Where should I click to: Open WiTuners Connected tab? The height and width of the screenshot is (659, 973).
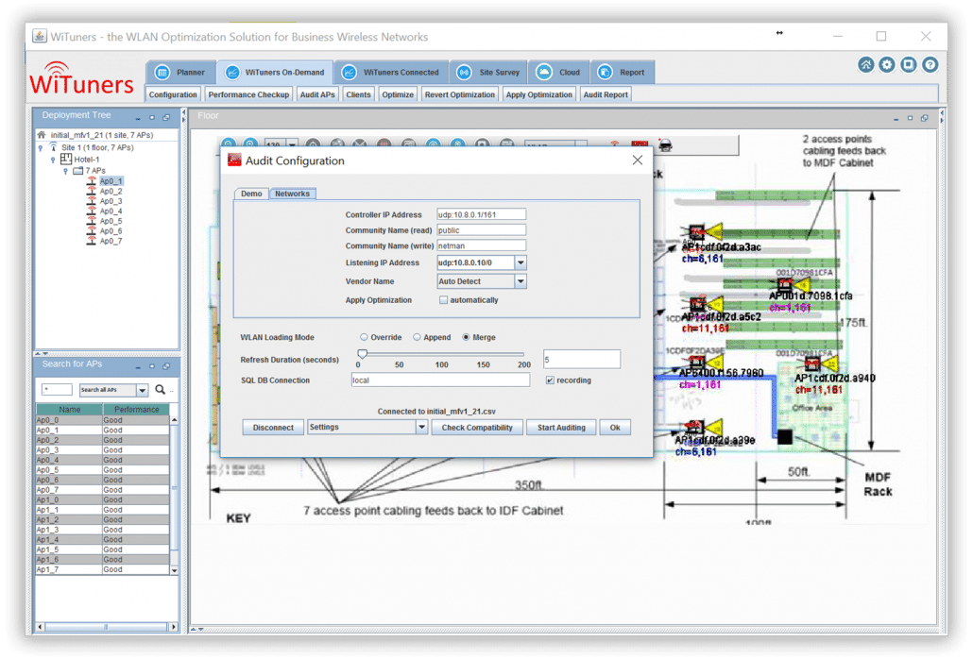pyautogui.click(x=392, y=72)
